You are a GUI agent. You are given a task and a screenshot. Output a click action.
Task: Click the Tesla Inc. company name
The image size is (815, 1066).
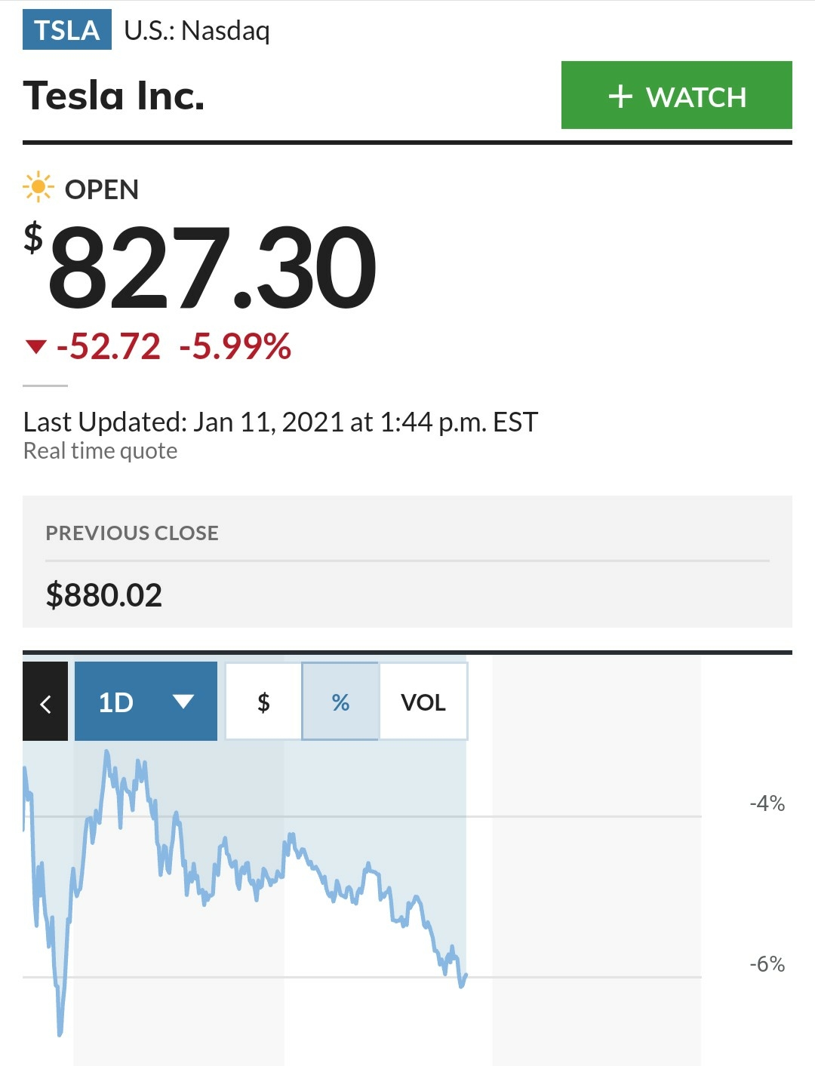(114, 96)
